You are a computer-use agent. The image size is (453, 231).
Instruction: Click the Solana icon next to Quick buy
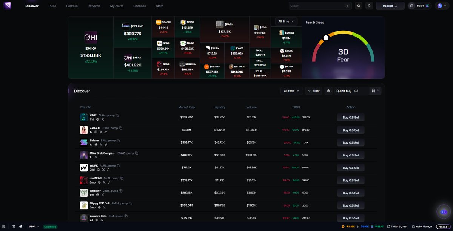click(x=373, y=91)
